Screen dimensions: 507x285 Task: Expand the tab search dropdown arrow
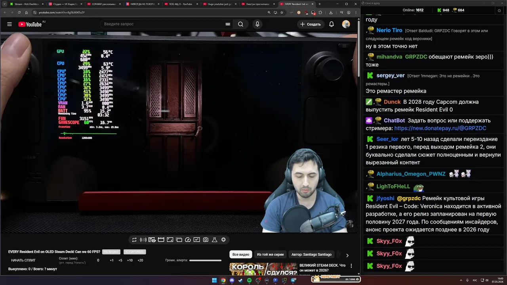pyautogui.click(x=4, y=4)
